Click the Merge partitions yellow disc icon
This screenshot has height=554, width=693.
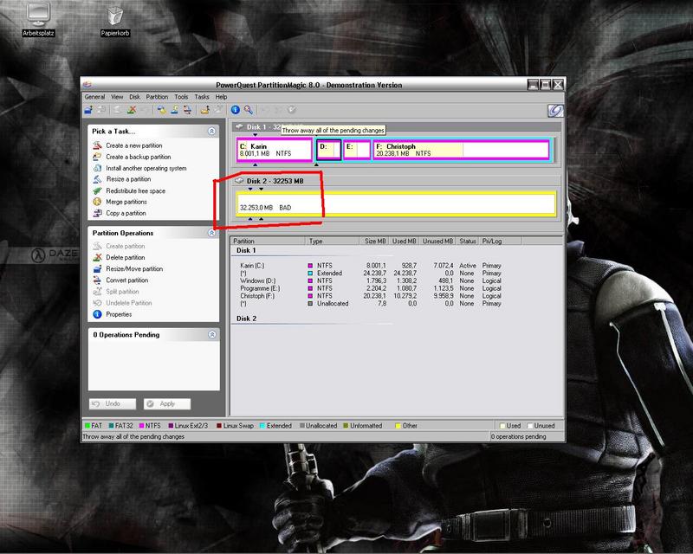97,202
